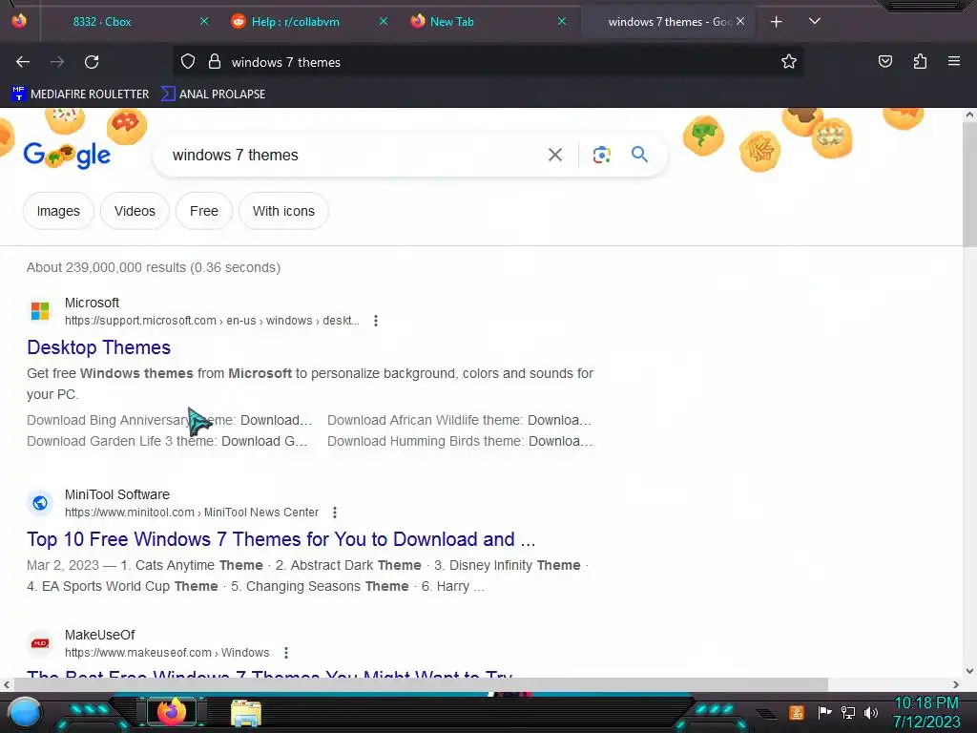The width and height of the screenshot is (977, 733).
Task: Open tracking protection shield icon
Action: (x=188, y=62)
